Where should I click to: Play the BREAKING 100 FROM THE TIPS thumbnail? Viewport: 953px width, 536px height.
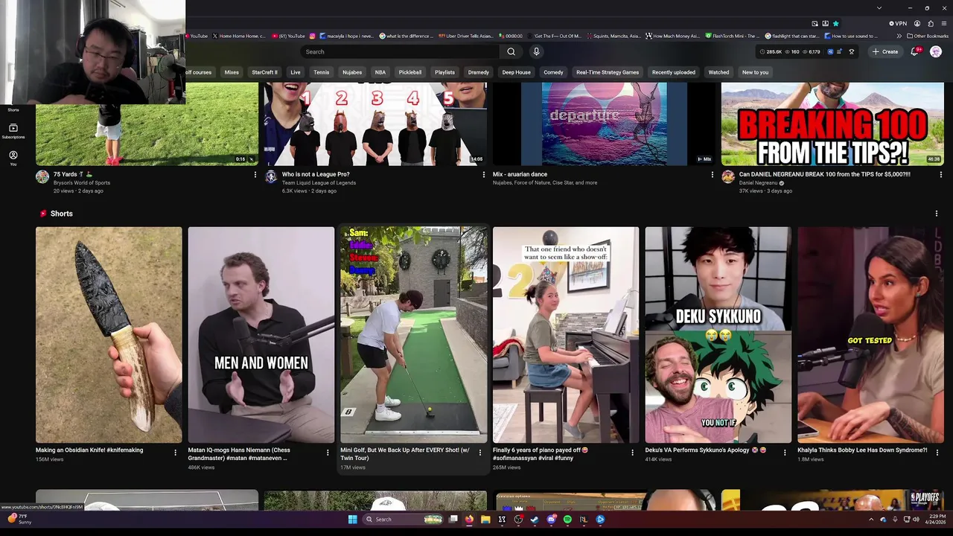pyautogui.click(x=832, y=124)
